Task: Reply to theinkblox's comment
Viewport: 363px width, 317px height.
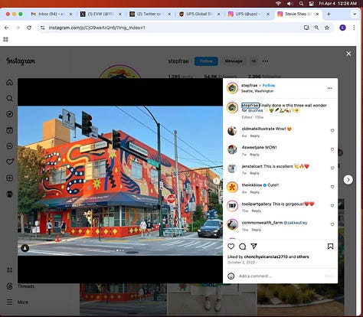Action: click(255, 192)
